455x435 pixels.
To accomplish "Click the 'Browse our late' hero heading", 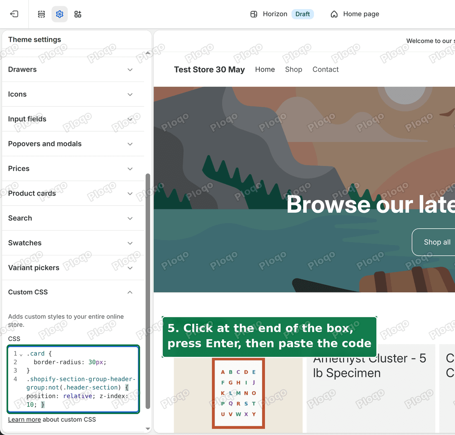I will click(x=371, y=204).
